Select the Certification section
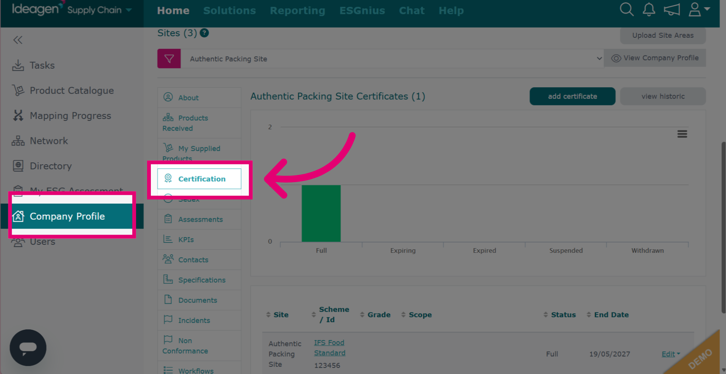726x374 pixels. (199, 179)
